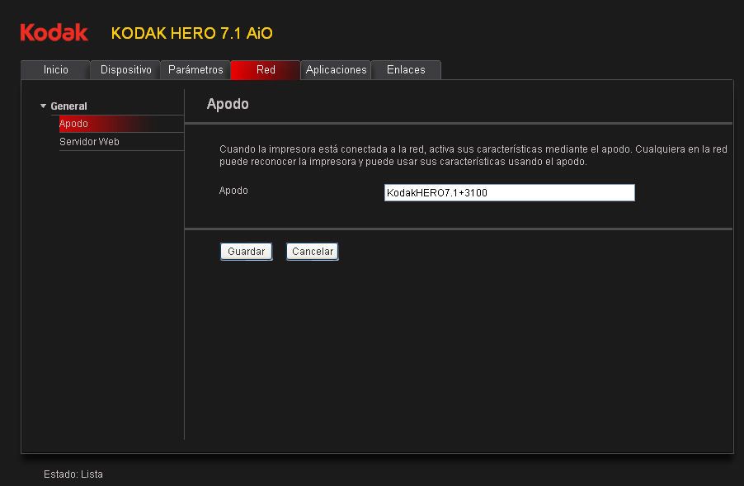Click the Apodo field label
This screenshot has width=744, height=486.
pyautogui.click(x=233, y=191)
